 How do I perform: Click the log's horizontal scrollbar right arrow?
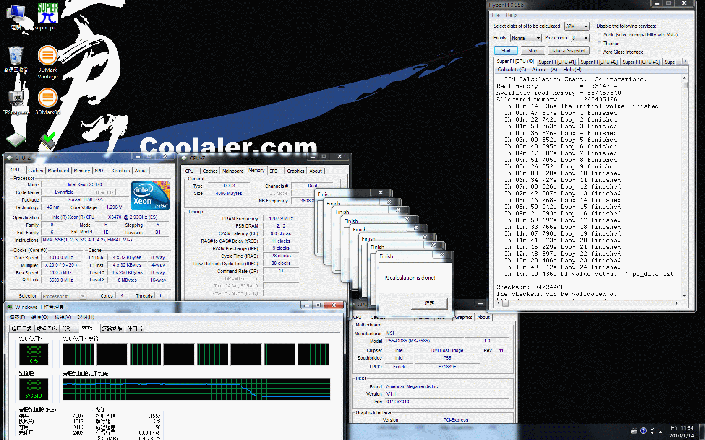pyautogui.click(x=677, y=303)
